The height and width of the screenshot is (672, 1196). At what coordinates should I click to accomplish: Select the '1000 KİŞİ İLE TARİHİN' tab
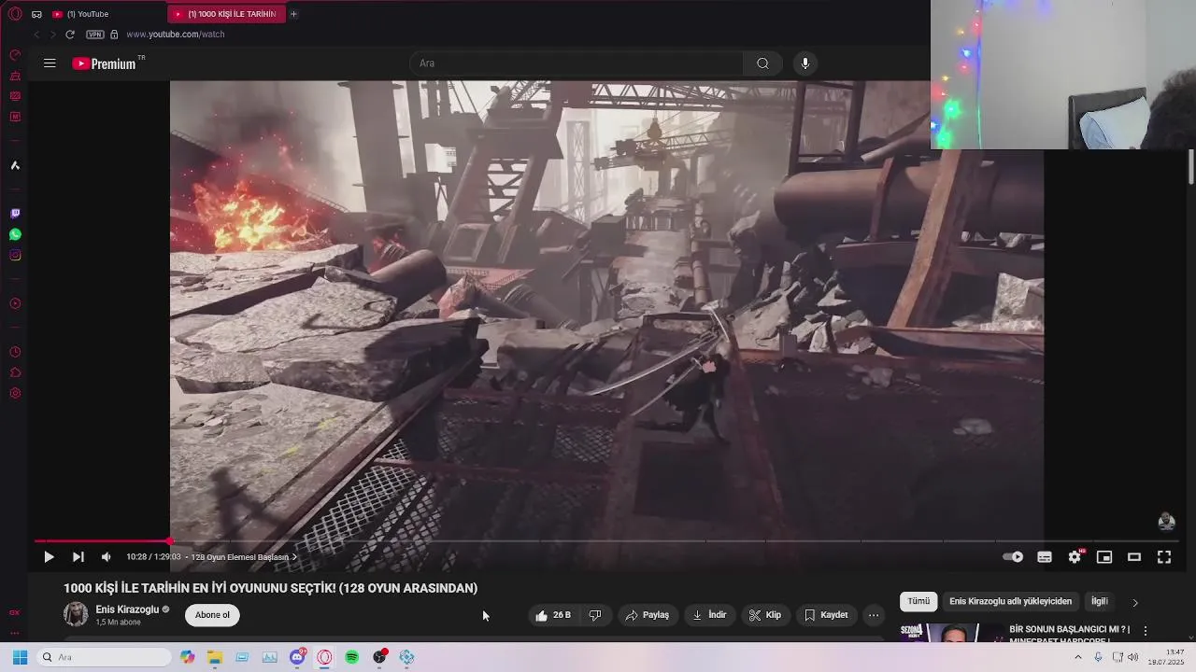227,14
